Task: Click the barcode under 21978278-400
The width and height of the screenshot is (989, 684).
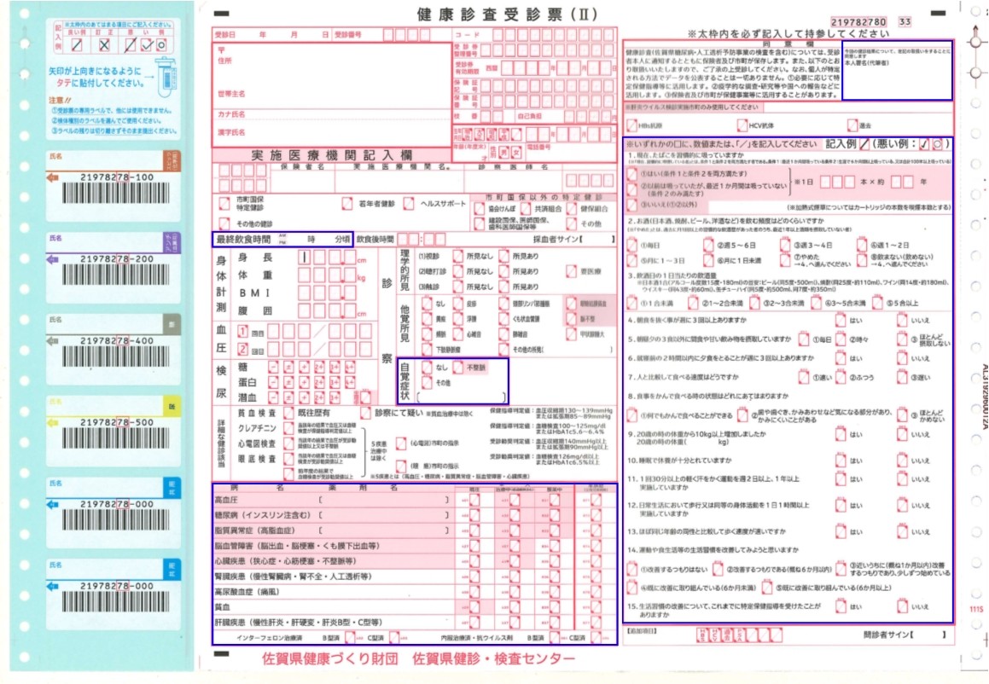Action: [116, 356]
